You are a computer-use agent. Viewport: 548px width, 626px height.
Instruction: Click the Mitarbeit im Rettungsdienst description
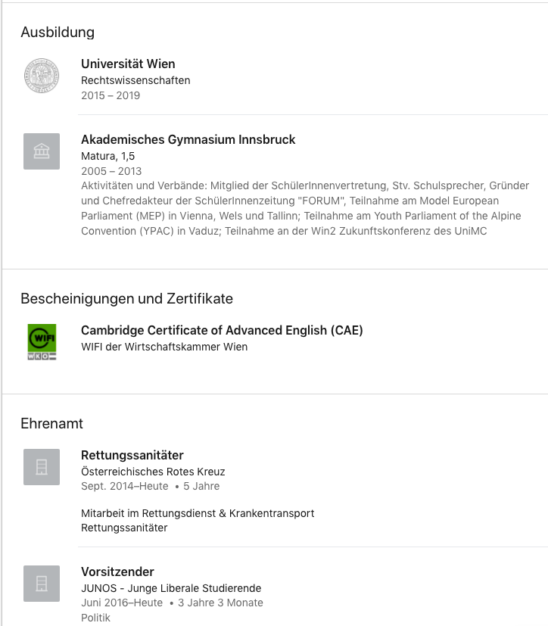[x=198, y=521]
